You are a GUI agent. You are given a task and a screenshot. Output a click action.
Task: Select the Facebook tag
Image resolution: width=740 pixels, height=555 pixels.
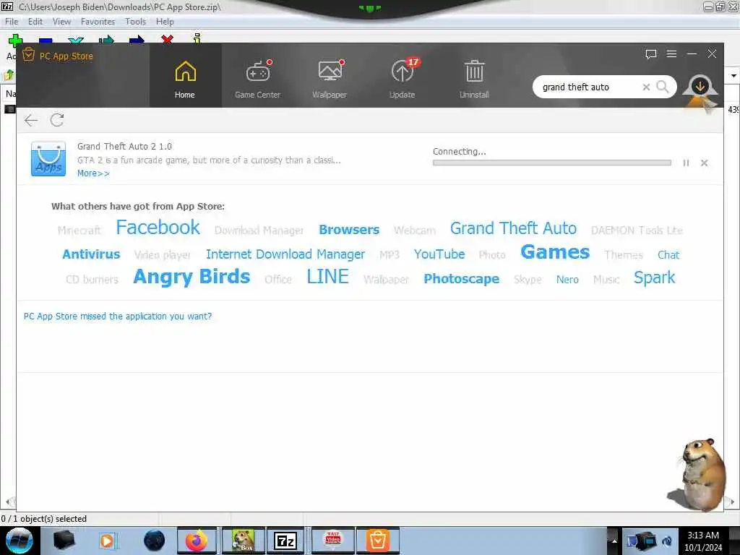pos(158,228)
